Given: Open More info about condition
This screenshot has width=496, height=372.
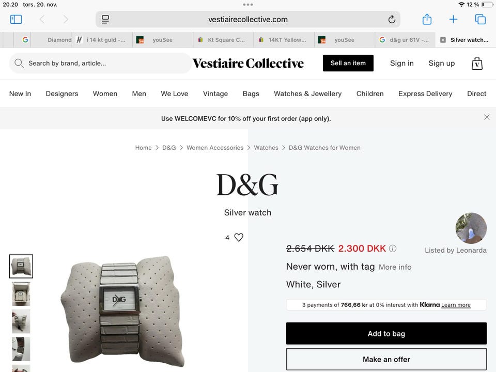Looking at the screenshot, I should pyautogui.click(x=395, y=267).
